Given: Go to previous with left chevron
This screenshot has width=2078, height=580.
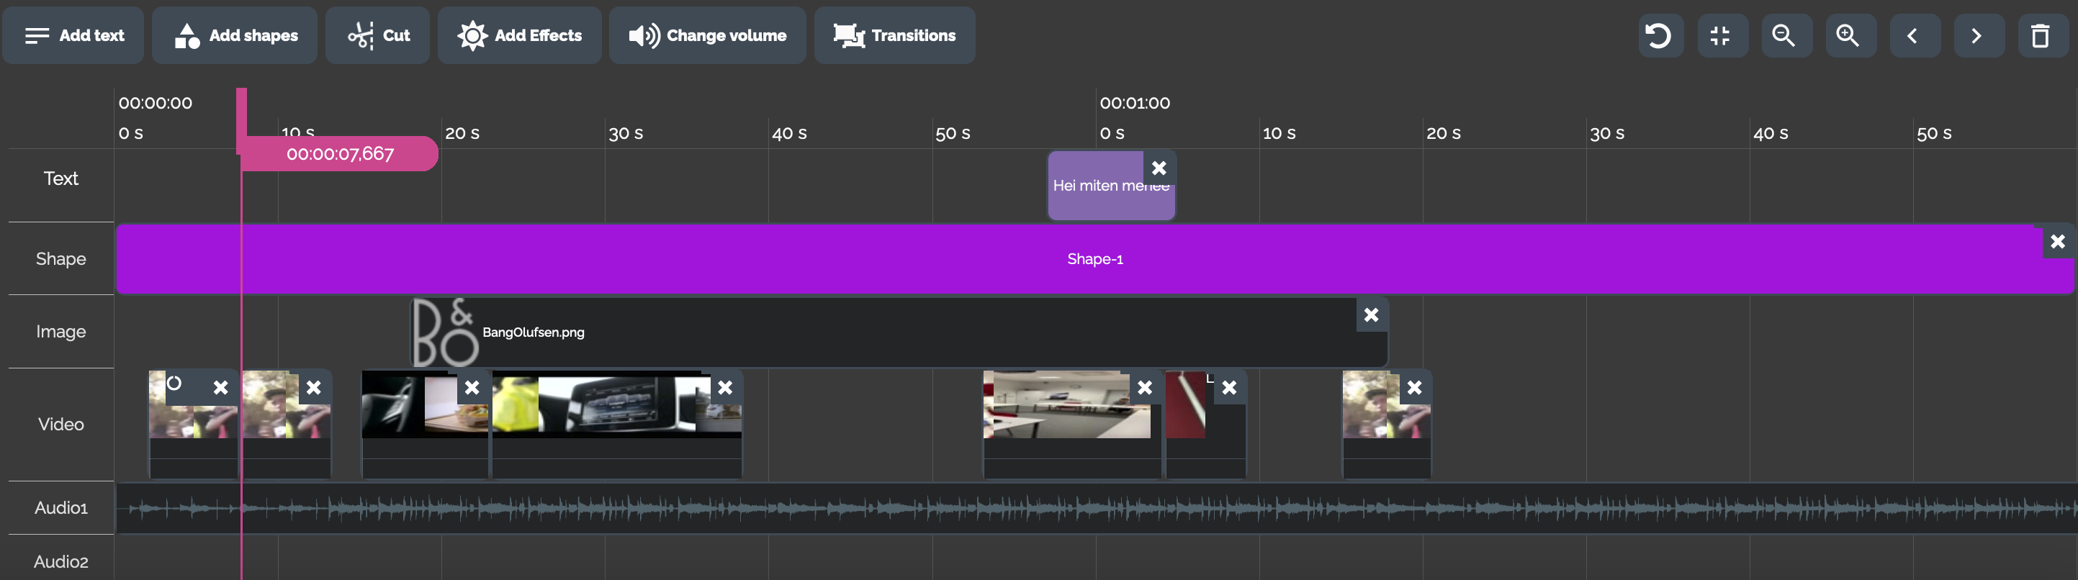Looking at the screenshot, I should pyautogui.click(x=1913, y=35).
